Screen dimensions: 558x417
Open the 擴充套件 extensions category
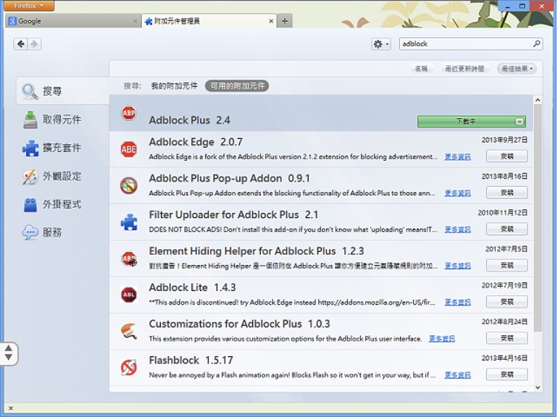click(52, 148)
